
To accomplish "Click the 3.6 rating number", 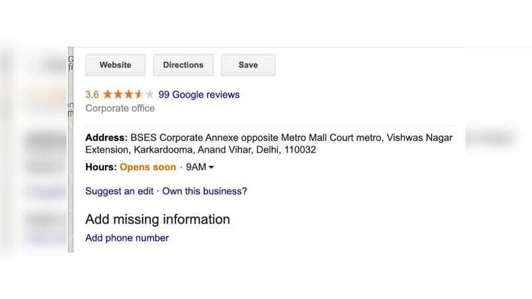I will tap(92, 94).
